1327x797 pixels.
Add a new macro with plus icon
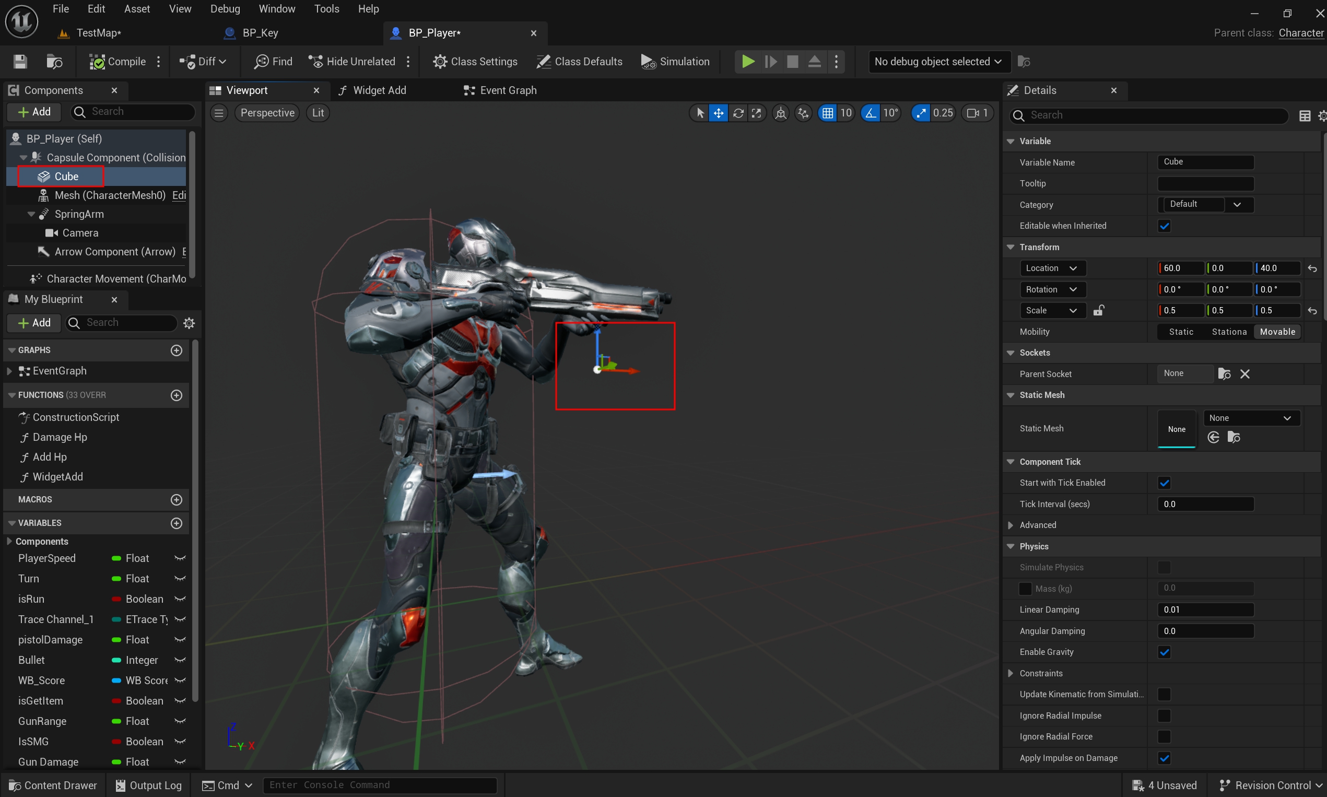(x=176, y=499)
